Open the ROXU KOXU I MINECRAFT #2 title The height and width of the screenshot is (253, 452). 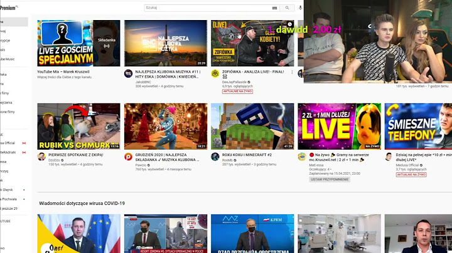click(247, 155)
